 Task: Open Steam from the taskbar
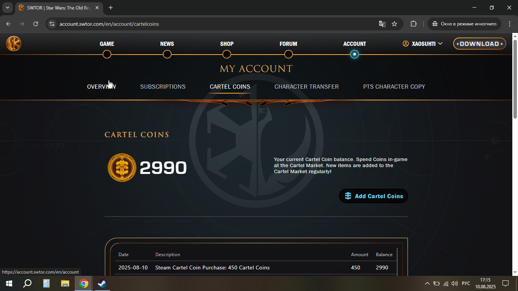102,283
